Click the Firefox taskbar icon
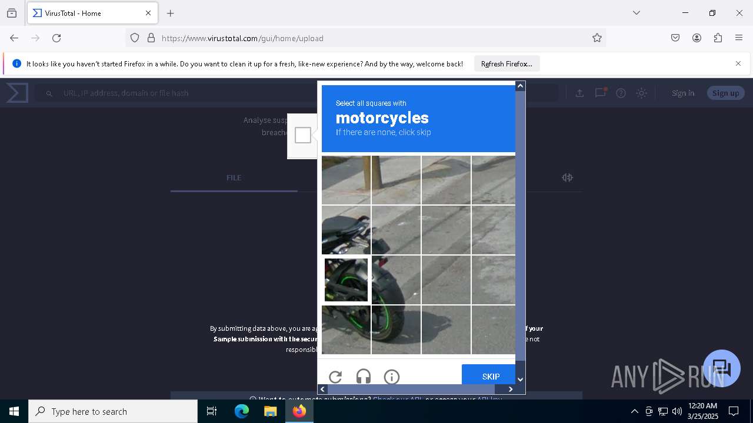Screen dimensions: 753x423 [299, 411]
